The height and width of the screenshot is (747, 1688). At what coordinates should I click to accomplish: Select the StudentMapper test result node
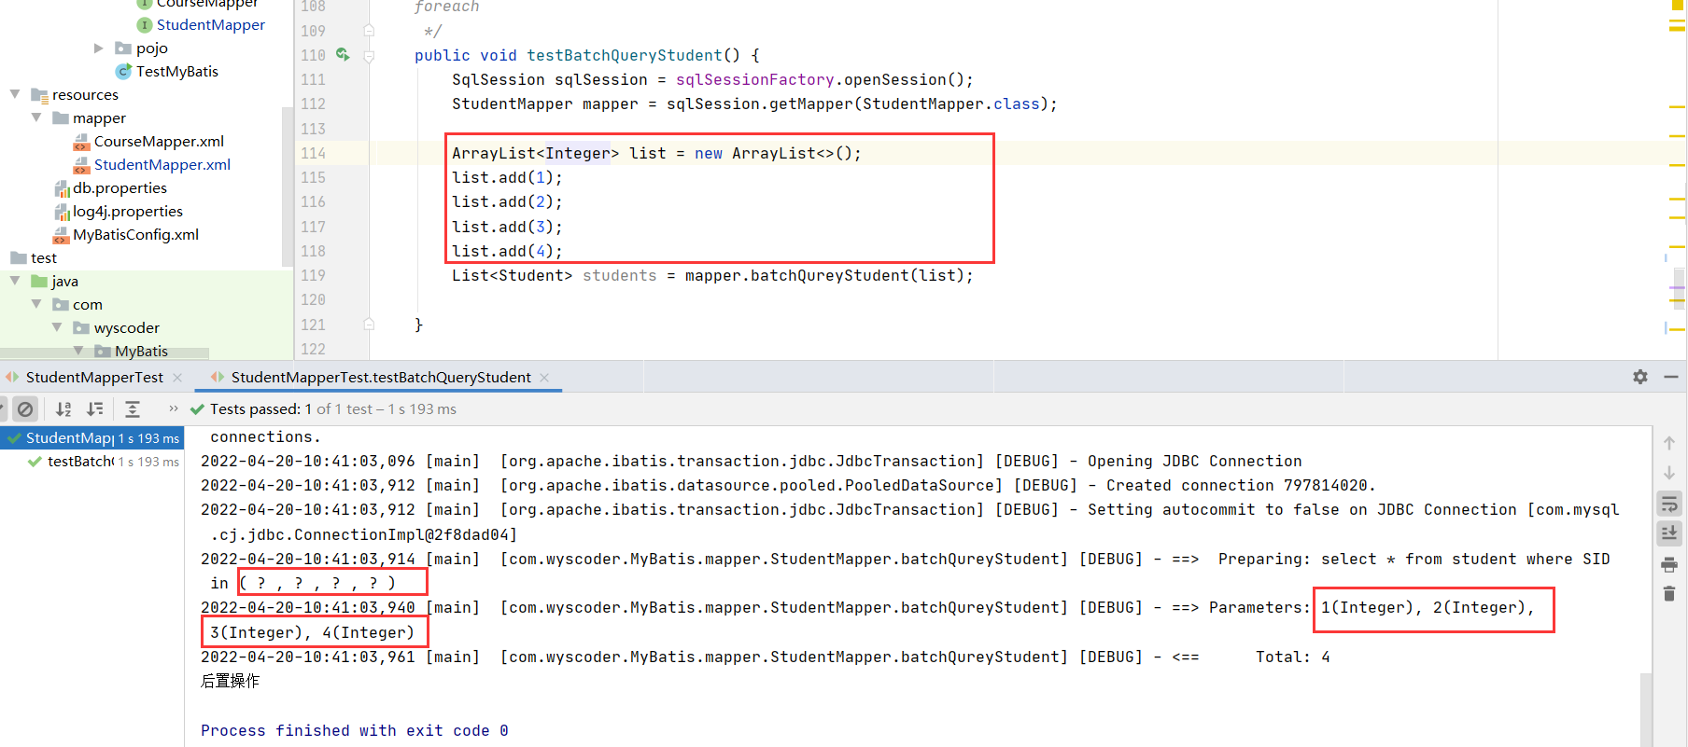coord(92,437)
